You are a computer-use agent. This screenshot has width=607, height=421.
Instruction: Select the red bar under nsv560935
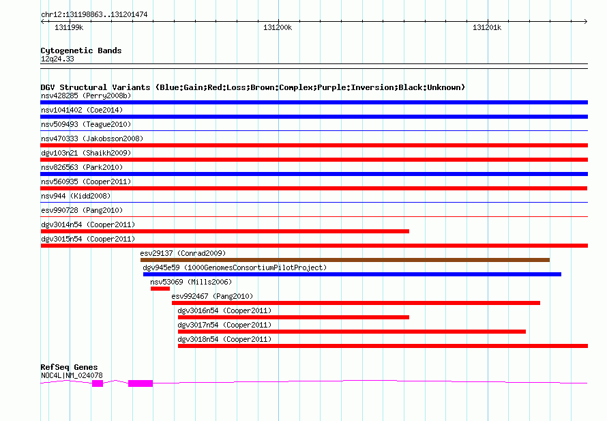point(314,188)
